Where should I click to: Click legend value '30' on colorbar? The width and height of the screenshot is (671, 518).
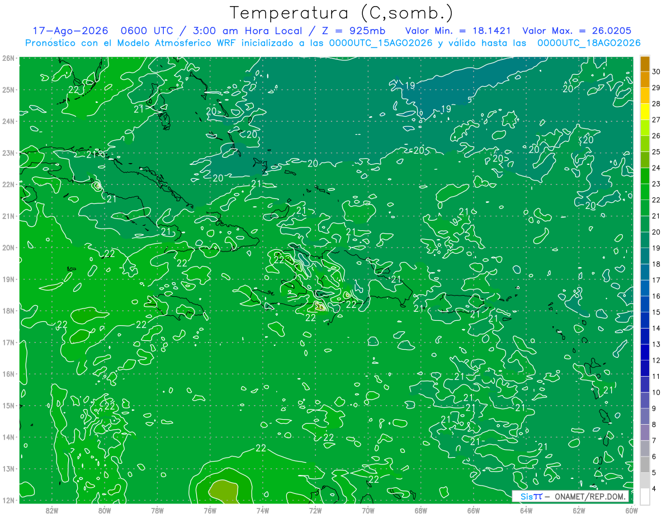[x=656, y=72]
